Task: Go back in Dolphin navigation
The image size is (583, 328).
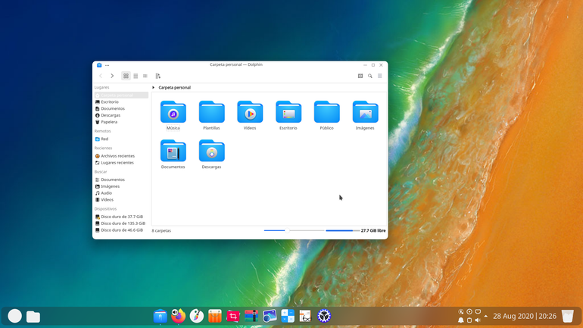Action: [101, 76]
